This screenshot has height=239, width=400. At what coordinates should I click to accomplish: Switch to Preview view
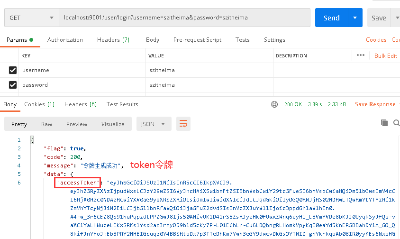pos(77,124)
